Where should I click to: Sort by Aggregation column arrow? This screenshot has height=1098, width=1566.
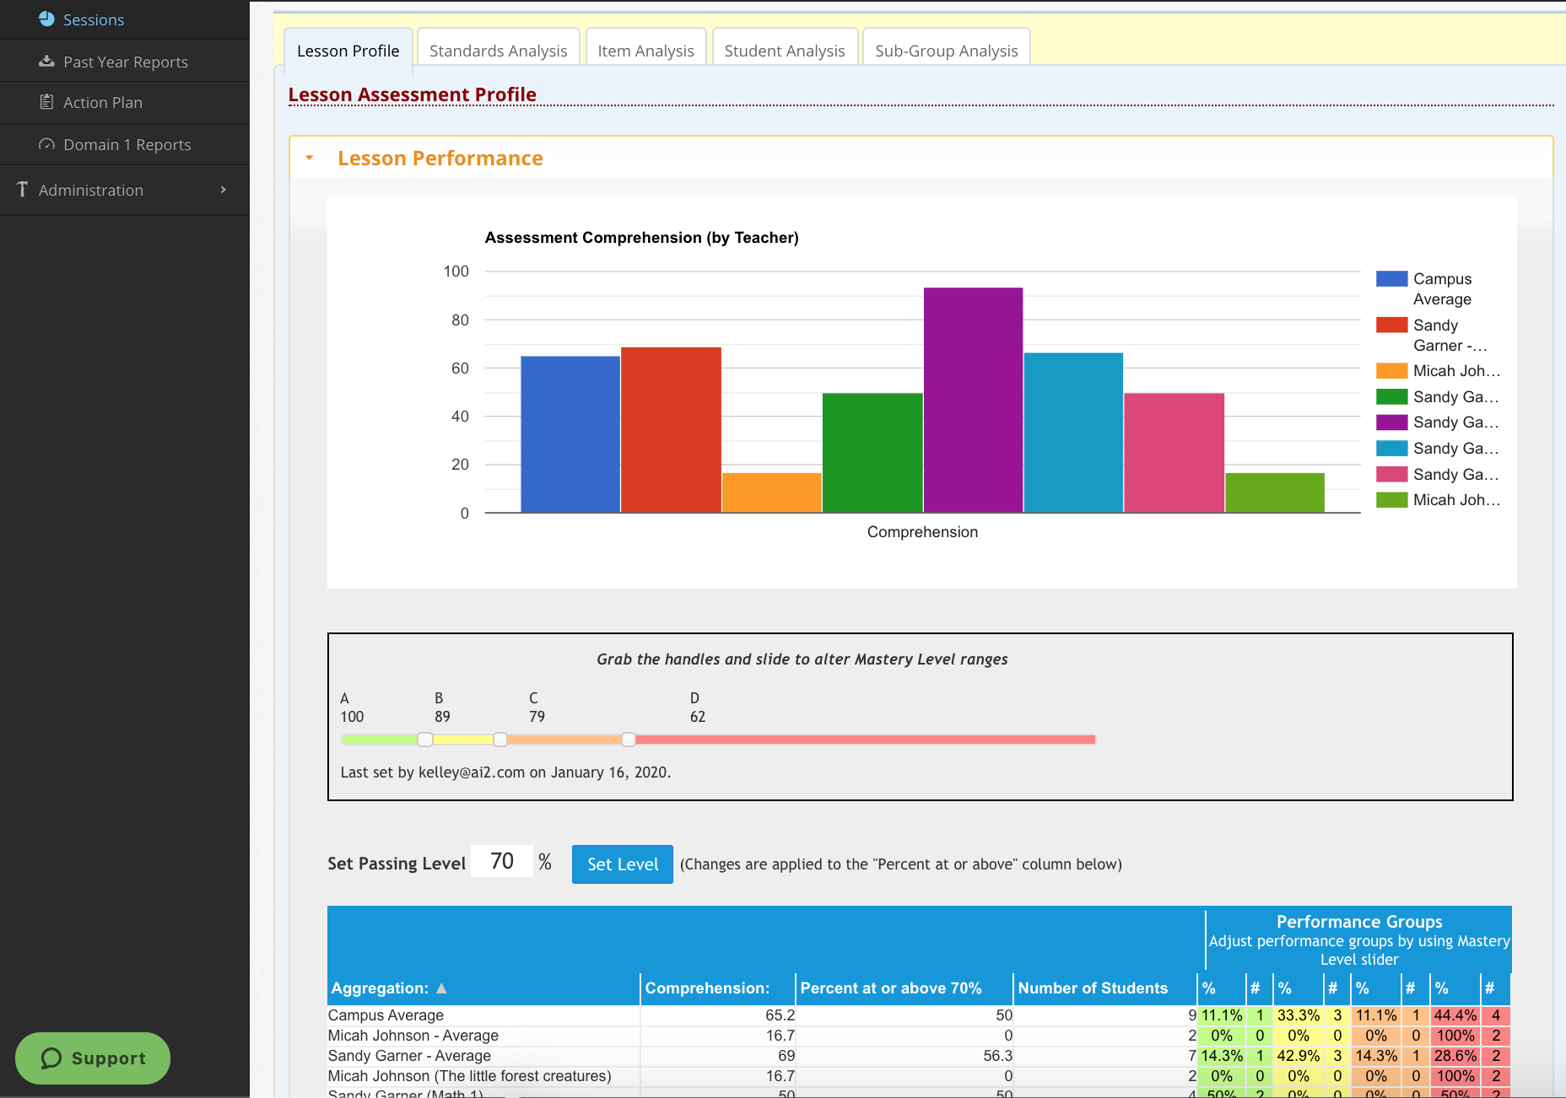tap(441, 988)
